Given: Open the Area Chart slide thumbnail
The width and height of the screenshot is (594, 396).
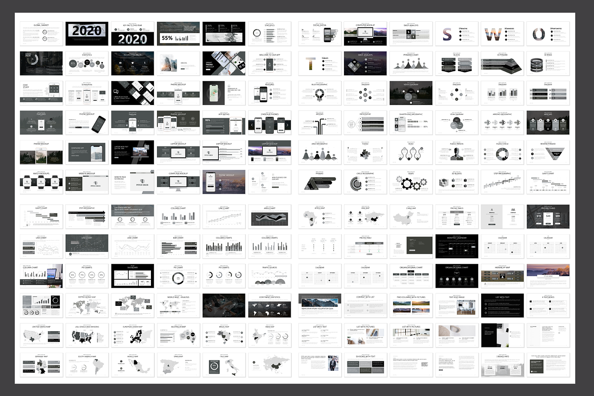Looking at the screenshot, I should click(269, 216).
